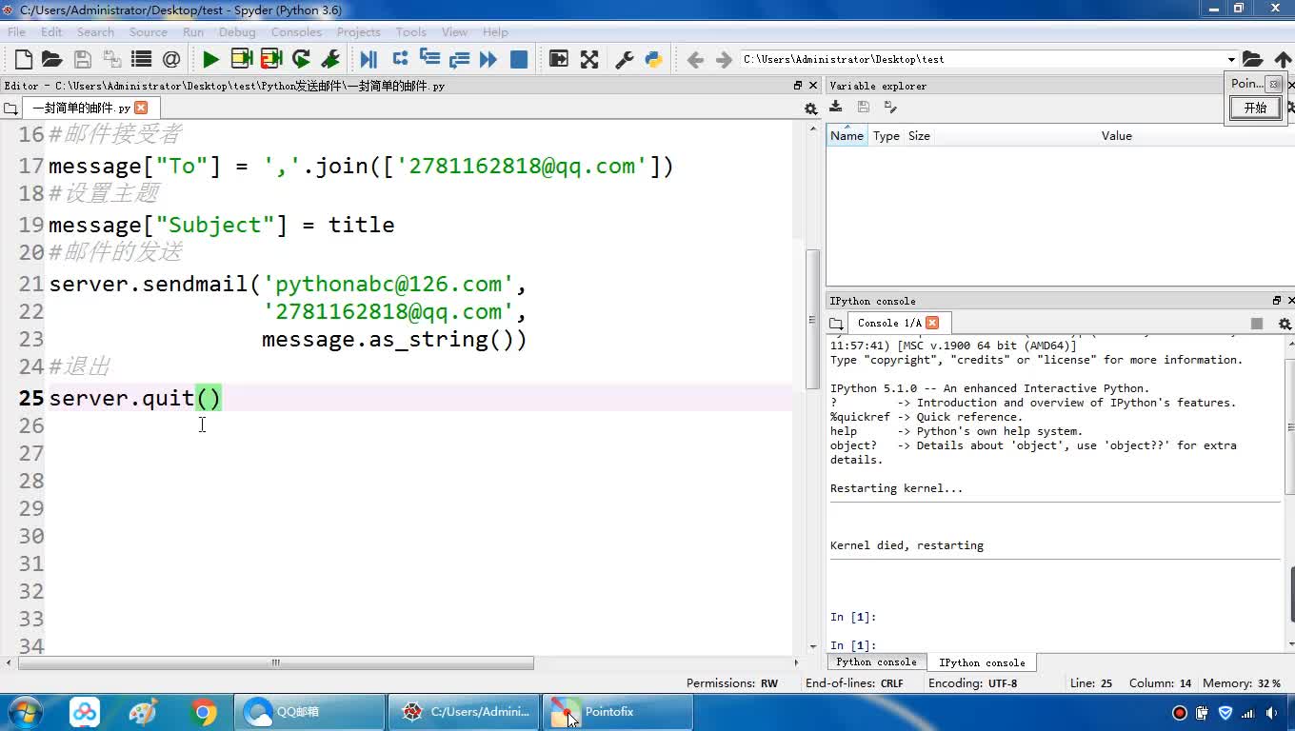
Task: Expand the working directory path dropdown
Action: pos(1231,60)
